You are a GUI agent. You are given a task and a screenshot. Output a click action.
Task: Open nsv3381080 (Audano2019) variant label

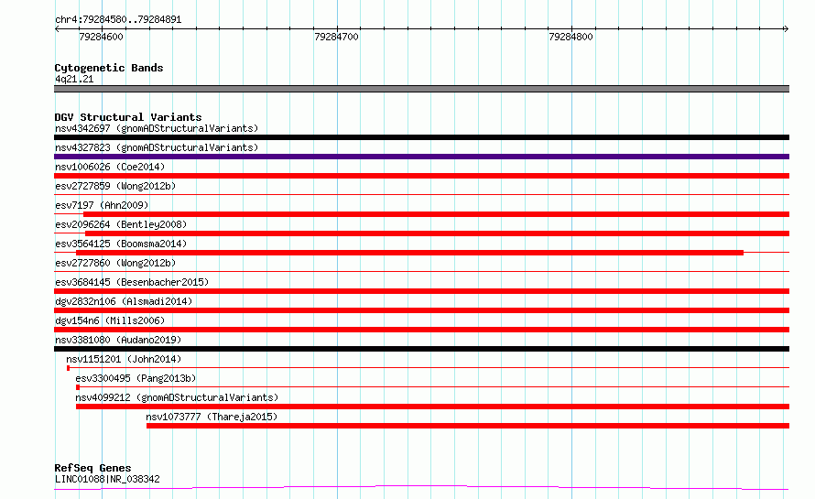point(118,340)
